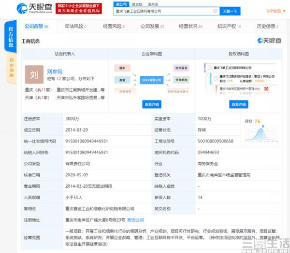Select the 核准日期 value 2020-05-09
Image resolution: width=290 pixels, height=253 pixels.
click(76, 175)
